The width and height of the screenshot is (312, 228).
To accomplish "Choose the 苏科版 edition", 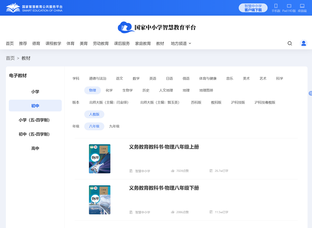I will 196,102.
